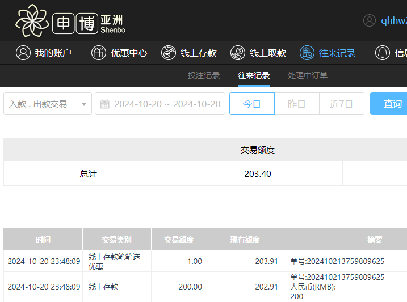Click the gift box promotions icon
The height and width of the screenshot is (302, 407).
click(x=99, y=53)
